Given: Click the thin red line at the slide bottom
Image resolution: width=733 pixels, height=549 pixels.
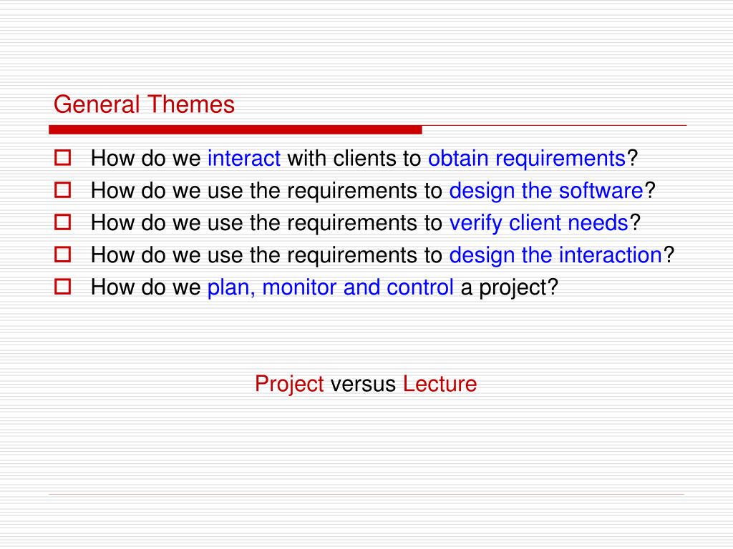Looking at the screenshot, I should (366, 494).
